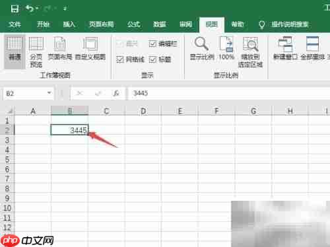The width and height of the screenshot is (330, 247).
Task: Select column C header
Action: [106, 111]
